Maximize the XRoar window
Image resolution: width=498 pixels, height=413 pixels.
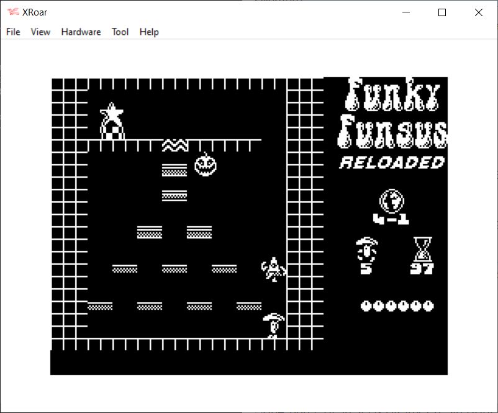442,12
